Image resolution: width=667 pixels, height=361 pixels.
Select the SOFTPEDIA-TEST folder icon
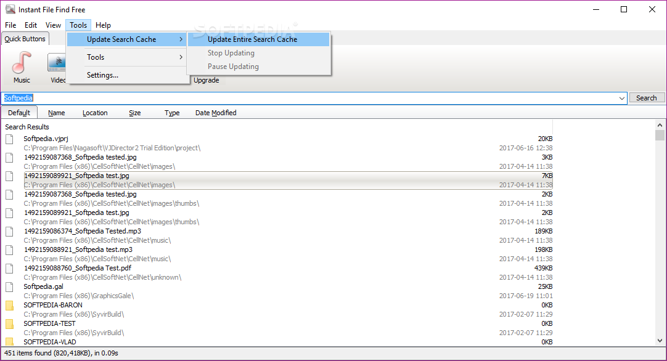point(9,324)
